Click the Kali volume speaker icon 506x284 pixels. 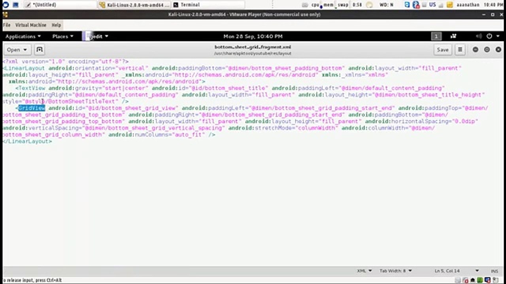click(479, 36)
